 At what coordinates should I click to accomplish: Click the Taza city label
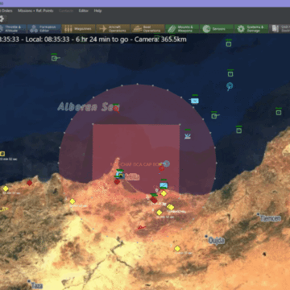(x=37, y=285)
